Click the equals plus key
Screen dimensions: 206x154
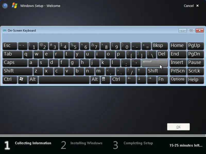click(x=146, y=46)
